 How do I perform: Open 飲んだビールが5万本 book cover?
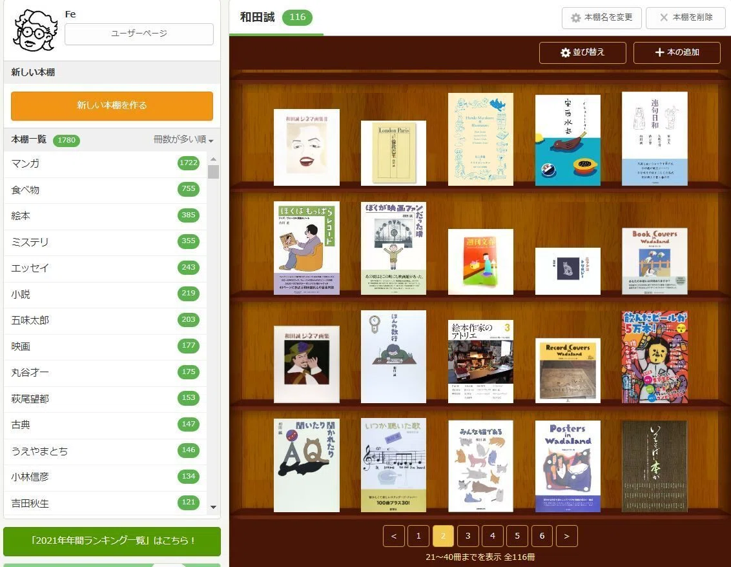[x=655, y=357]
